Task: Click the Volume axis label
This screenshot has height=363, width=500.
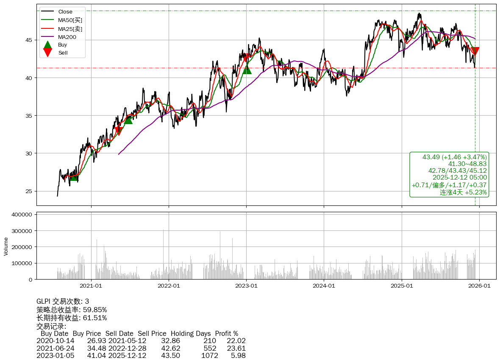Action: tap(6, 246)
